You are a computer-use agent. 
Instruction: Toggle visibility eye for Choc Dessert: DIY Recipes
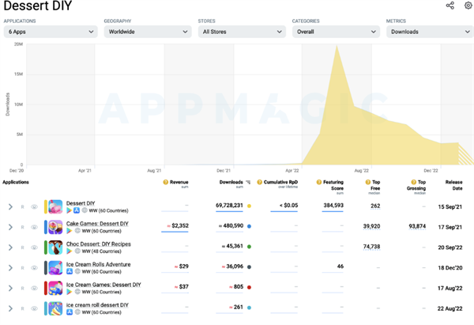[x=34, y=248]
